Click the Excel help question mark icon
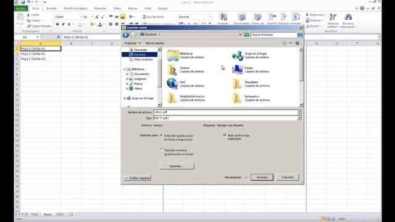The height and width of the screenshot is (222, 395). pyautogui.click(x=362, y=8)
